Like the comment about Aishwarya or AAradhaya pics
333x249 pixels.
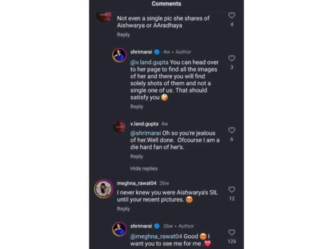(x=232, y=15)
